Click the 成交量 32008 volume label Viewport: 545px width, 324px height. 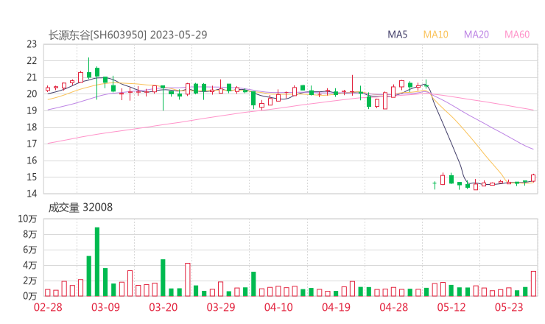[80, 208]
